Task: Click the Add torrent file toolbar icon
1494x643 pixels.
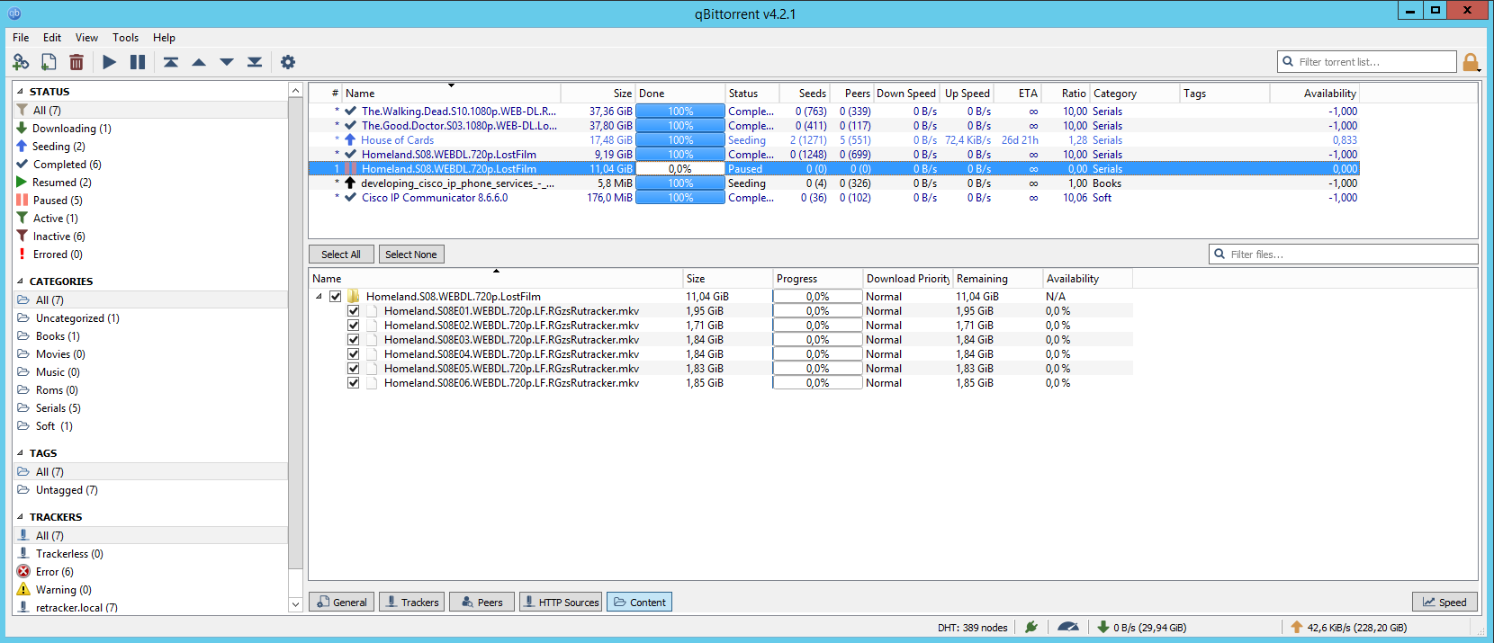Action: tap(49, 62)
